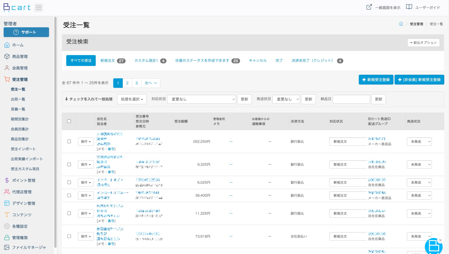Click the サポート button
The width and height of the screenshot is (449, 254).
pos(26,32)
